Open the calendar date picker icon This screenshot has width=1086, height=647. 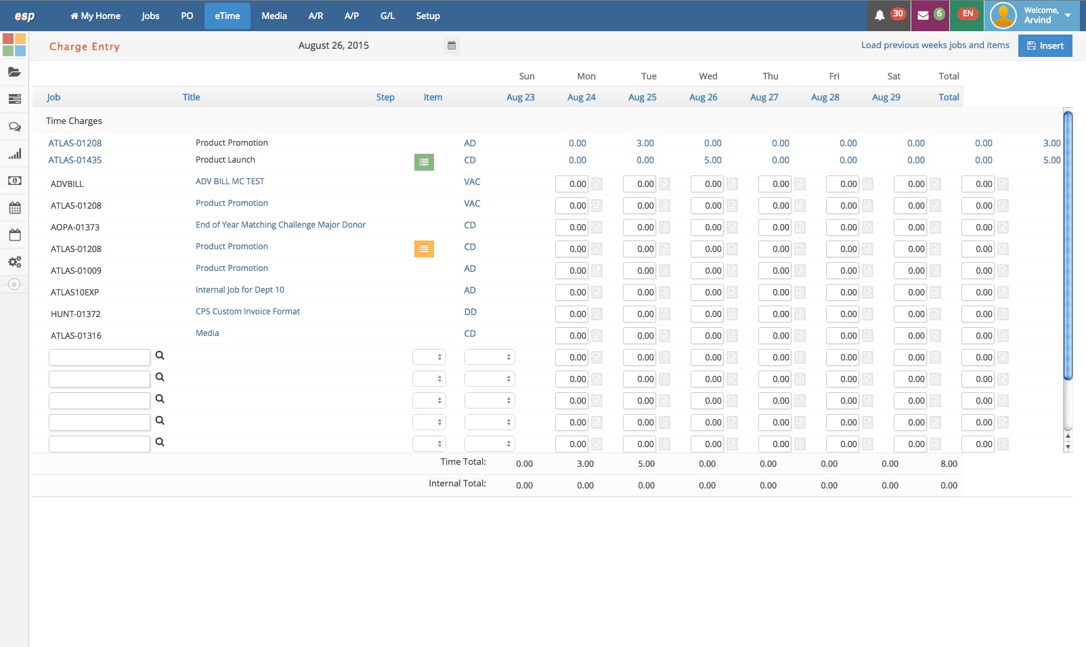pos(452,45)
